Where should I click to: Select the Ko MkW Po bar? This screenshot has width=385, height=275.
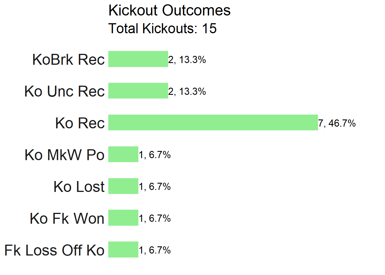tap(123, 154)
